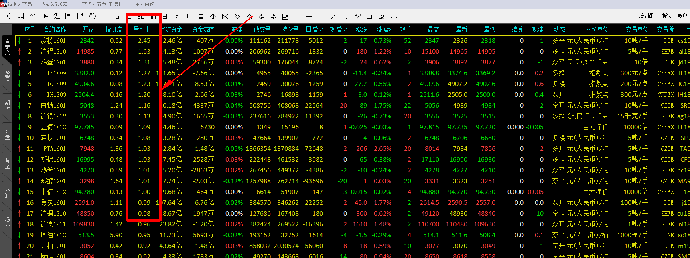Choose the 周 (weekly) period button
The width and height of the screenshot is (690, 258).
(x=177, y=17)
